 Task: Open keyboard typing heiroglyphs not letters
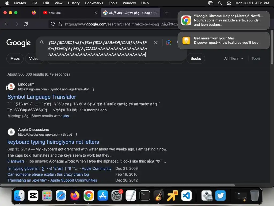[53, 142]
